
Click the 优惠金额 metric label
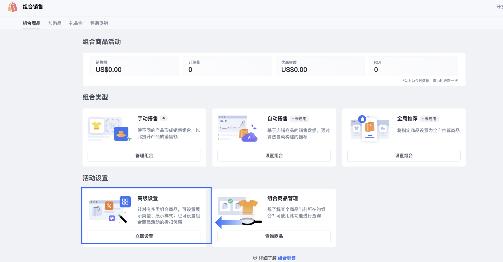289,62
